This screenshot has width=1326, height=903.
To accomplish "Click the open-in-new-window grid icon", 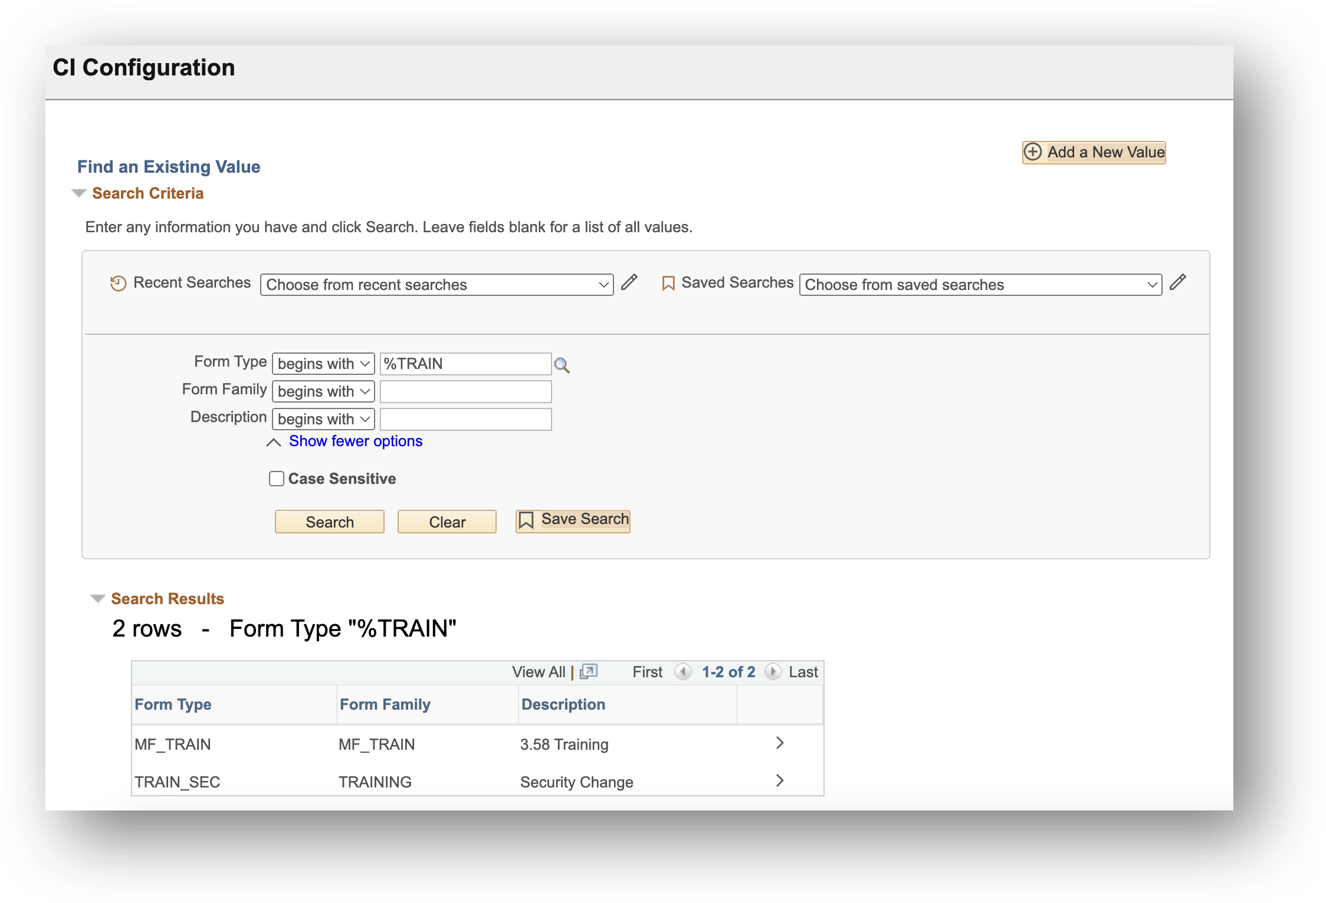I will pyautogui.click(x=589, y=671).
